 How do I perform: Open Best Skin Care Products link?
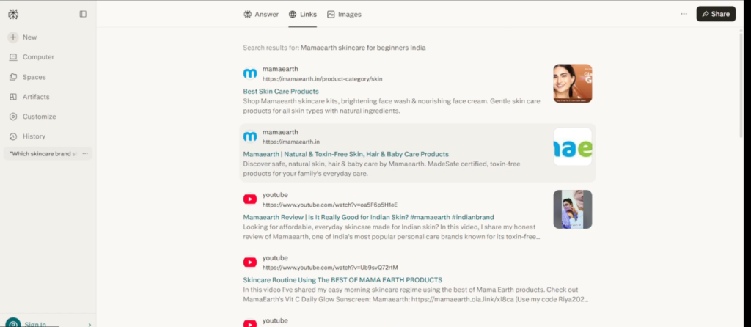(x=281, y=92)
